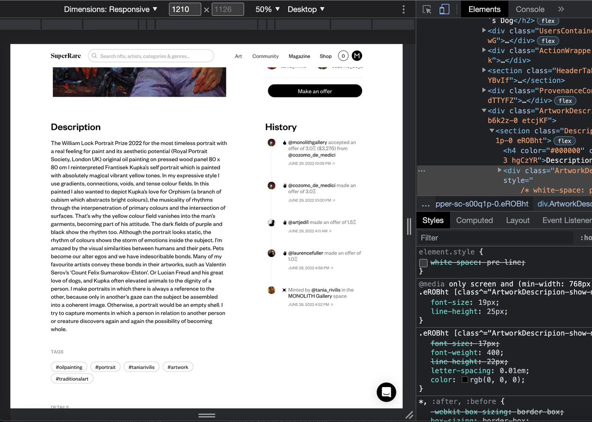This screenshot has height=422, width=592.
Task: Click the black color swatch for rgb(0, 0, 0)
Action: (465, 380)
